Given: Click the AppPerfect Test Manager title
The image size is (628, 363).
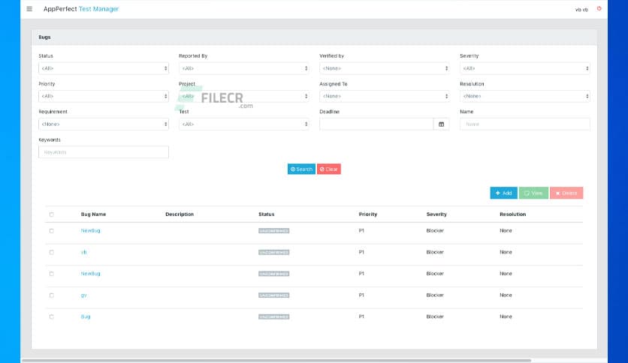Looking at the screenshot, I should (x=81, y=9).
